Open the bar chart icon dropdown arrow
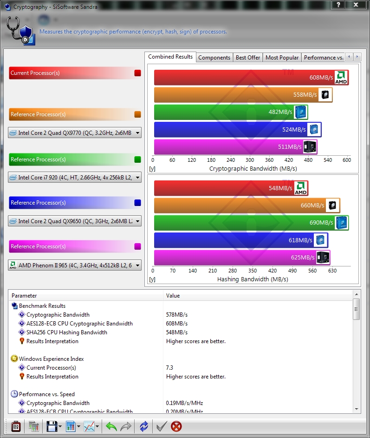Viewport: 370px width, 438px height. pos(78,426)
